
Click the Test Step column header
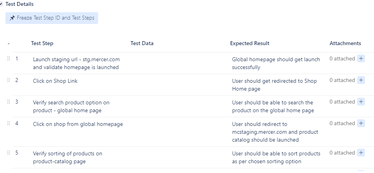click(x=42, y=43)
